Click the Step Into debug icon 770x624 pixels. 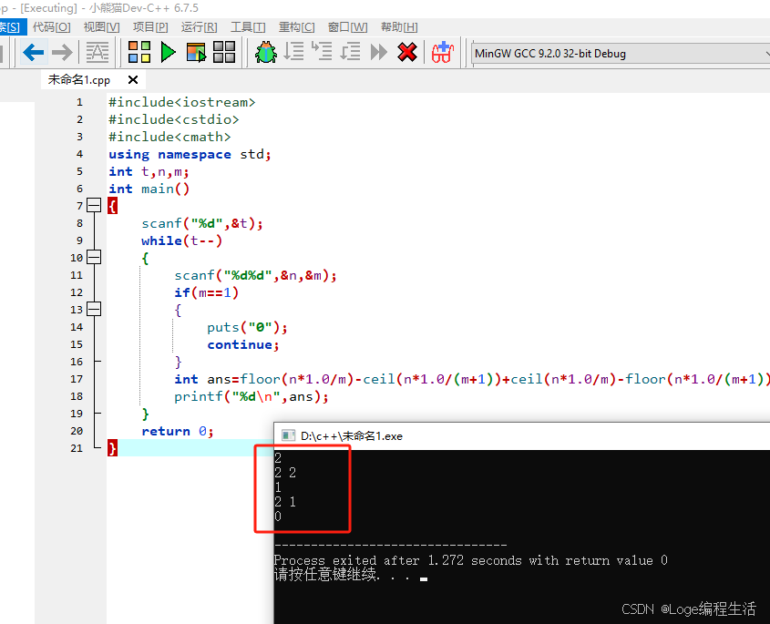[x=323, y=52]
